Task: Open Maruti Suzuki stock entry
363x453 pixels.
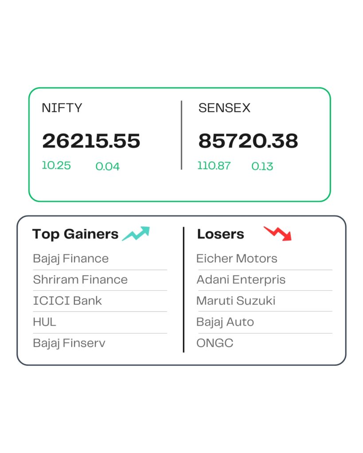Action: 236,301
